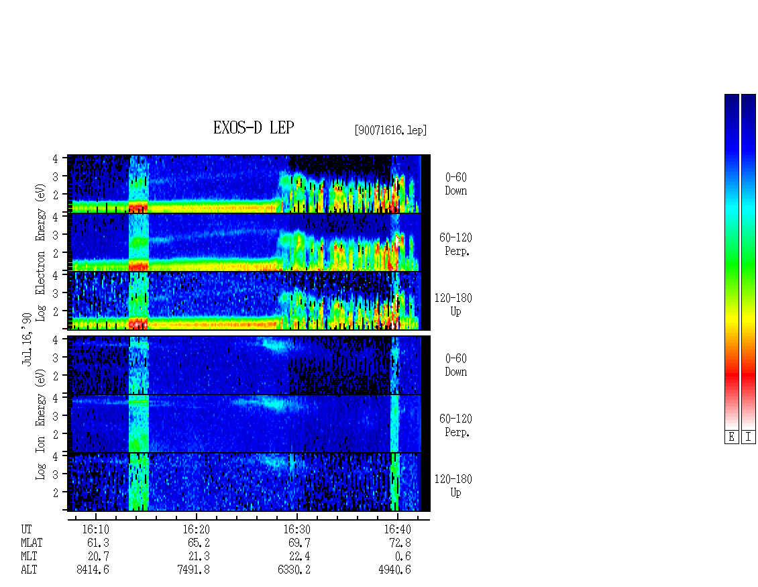
Task: Select the UT row label
Action: point(26,529)
